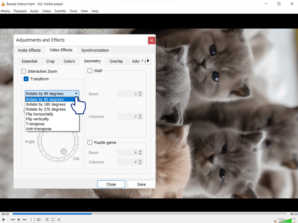This screenshot has height=223, width=298.
Task: Increase Wall Rows spinner value
Action: point(140,92)
